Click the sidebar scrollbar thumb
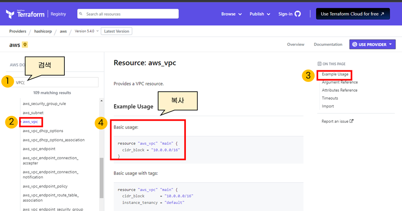Image resolution: width=402 pixels, height=211 pixels. pos(101,178)
